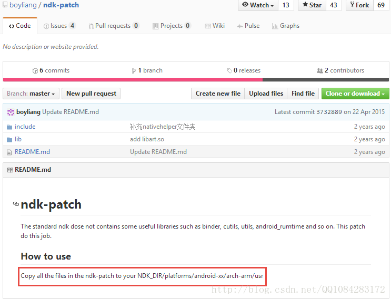
Task: Click the book icon in README.md header
Action: 10,170
